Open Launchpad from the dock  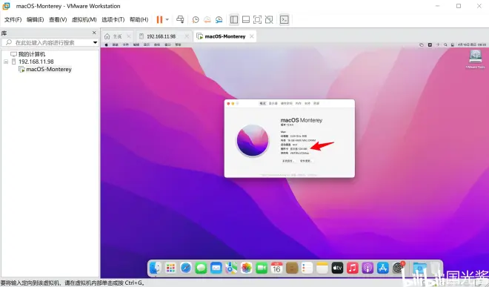click(x=170, y=268)
